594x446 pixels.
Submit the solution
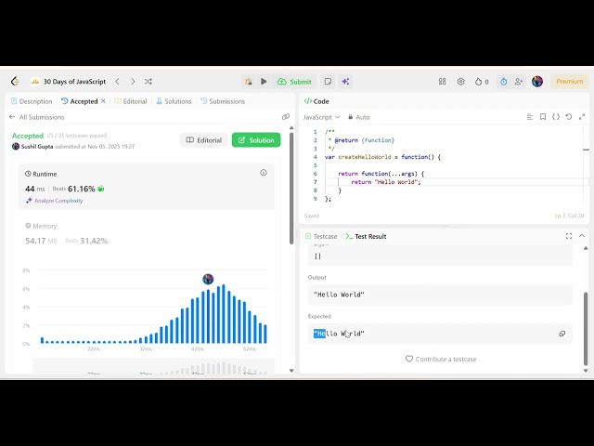[294, 82]
